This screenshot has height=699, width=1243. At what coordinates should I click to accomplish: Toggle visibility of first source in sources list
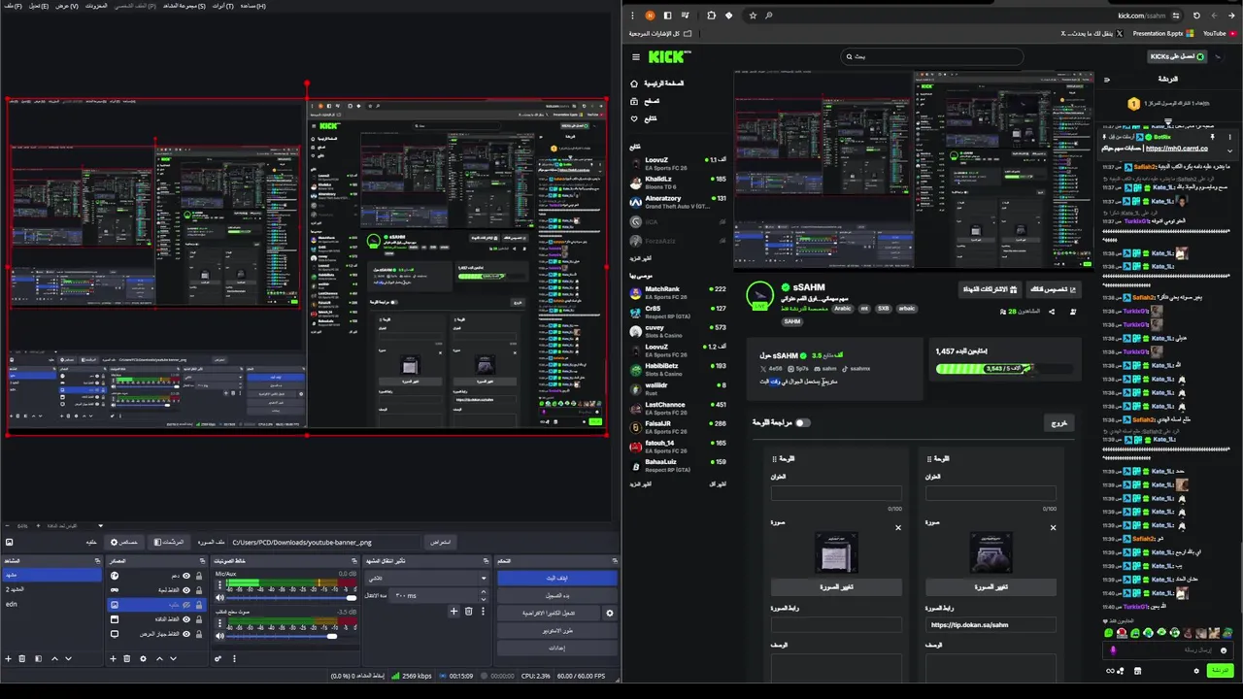point(186,575)
